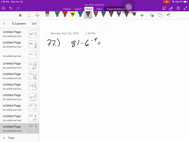Enter full screen mode with the arrows icon
This screenshot has height=142, width=189.
185,8
